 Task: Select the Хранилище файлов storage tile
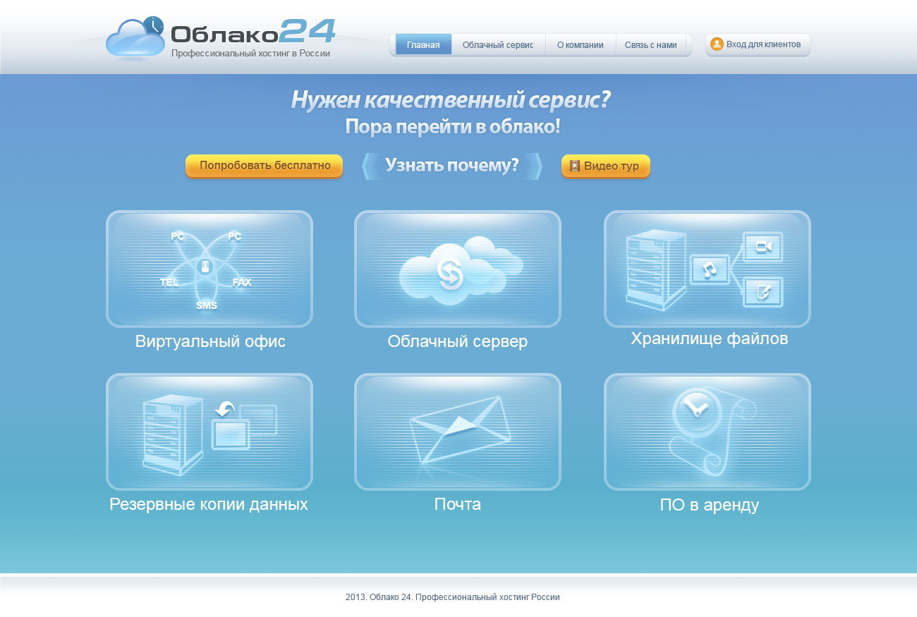707,269
